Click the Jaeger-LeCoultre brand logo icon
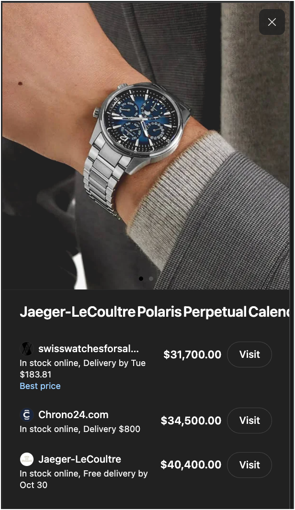295x510 pixels. pos(27,459)
